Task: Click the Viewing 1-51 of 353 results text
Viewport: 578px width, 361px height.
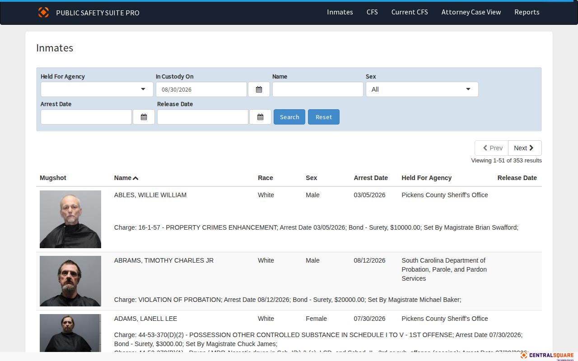Action: point(506,161)
